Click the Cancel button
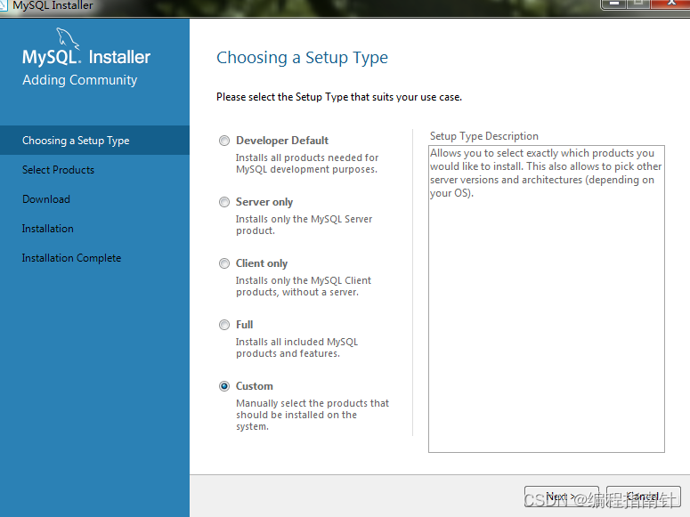The height and width of the screenshot is (517, 690). point(644,497)
